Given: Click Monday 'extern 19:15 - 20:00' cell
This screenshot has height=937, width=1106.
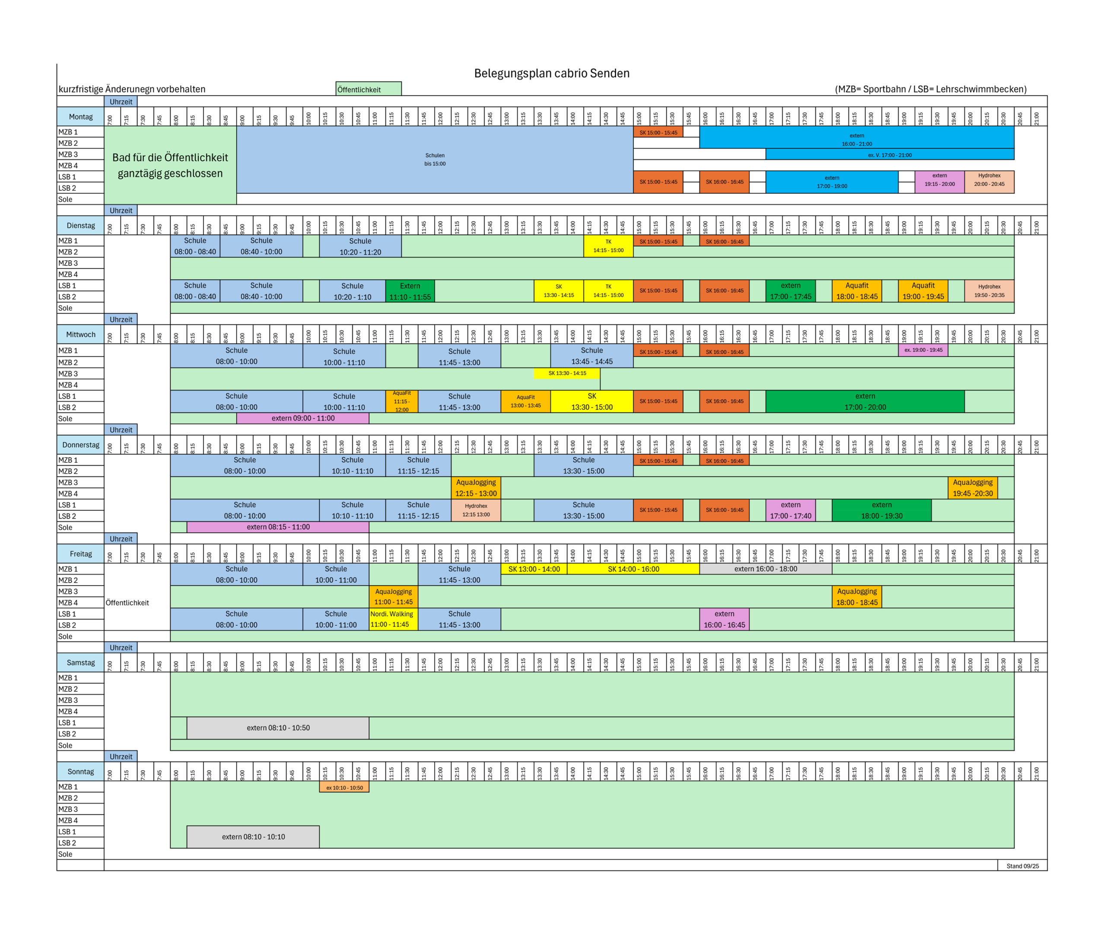Looking at the screenshot, I should [x=939, y=182].
